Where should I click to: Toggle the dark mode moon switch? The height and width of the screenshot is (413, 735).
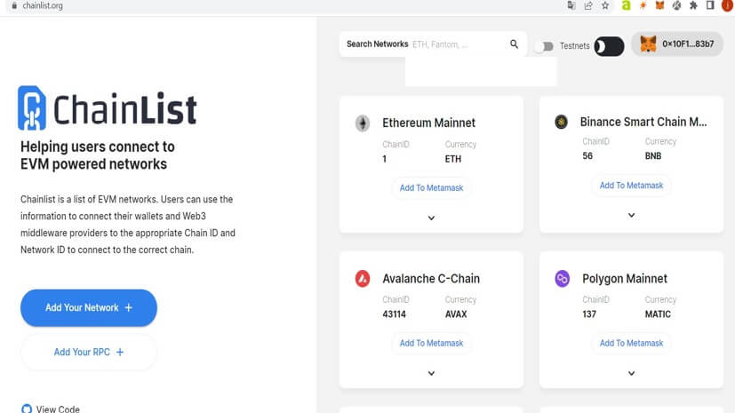[x=609, y=46]
